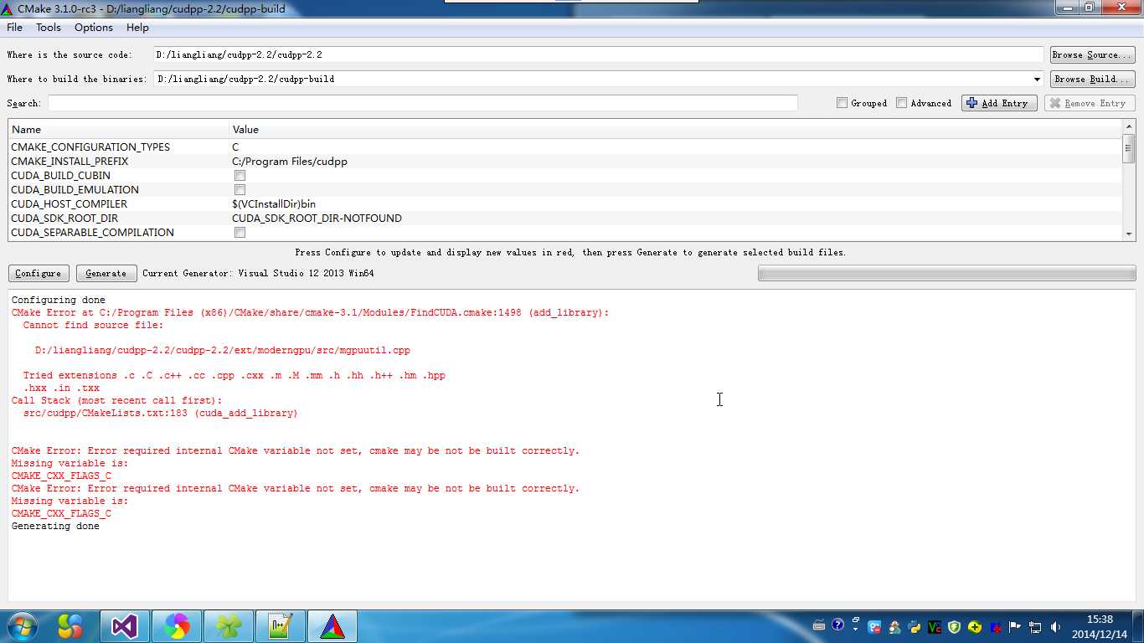Screen dimensions: 1144x643
Task: Open the Tools menu
Action: 49,28
